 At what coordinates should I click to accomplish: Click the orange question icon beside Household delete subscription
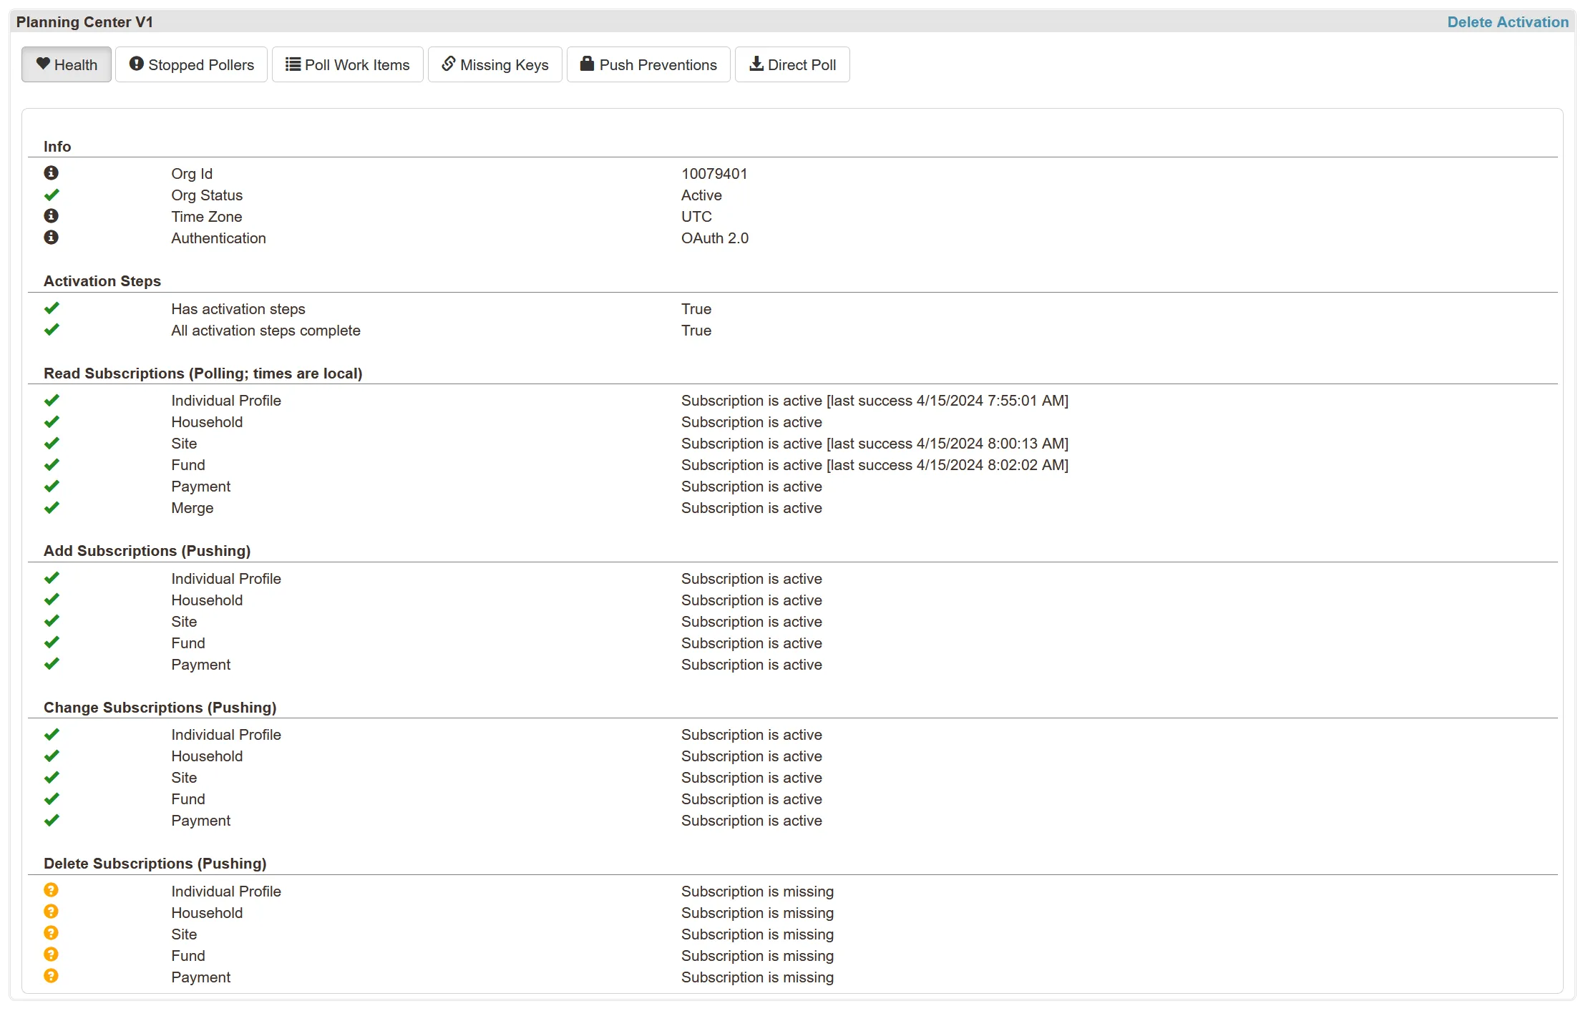click(x=51, y=912)
